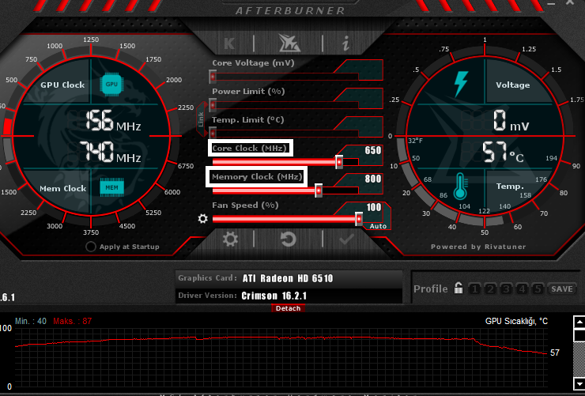This screenshot has width=585, height=396.
Task: Click the ATI Radeon HD 6510 text
Action: click(x=287, y=278)
